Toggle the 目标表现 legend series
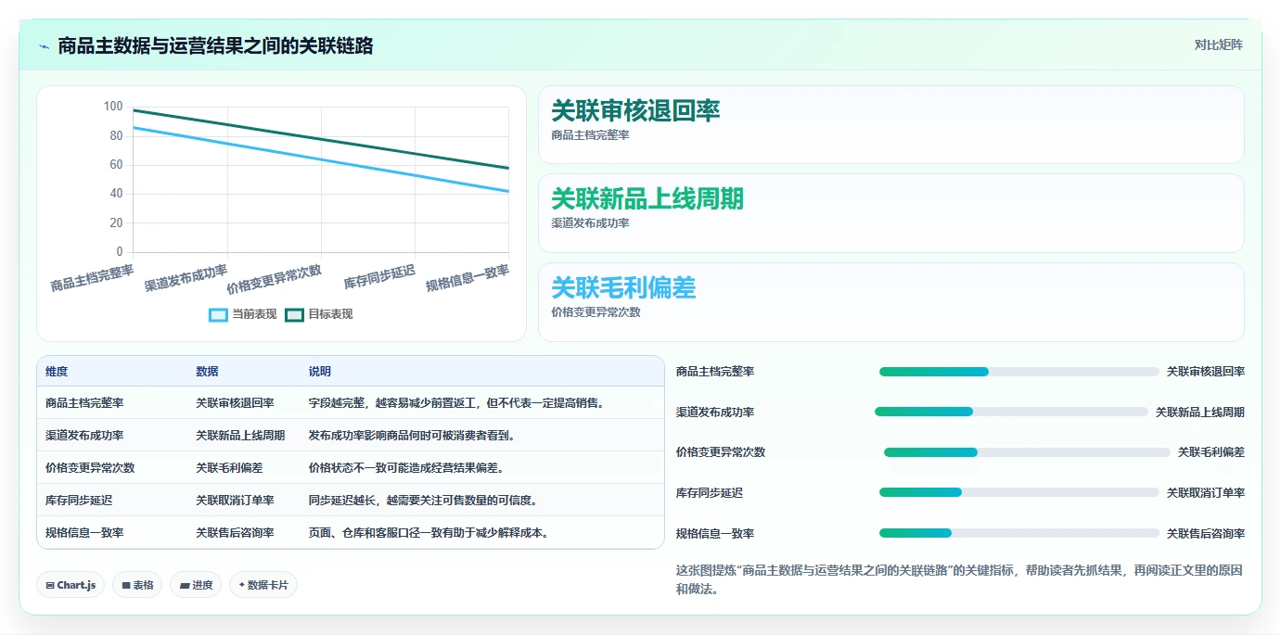 [319, 314]
